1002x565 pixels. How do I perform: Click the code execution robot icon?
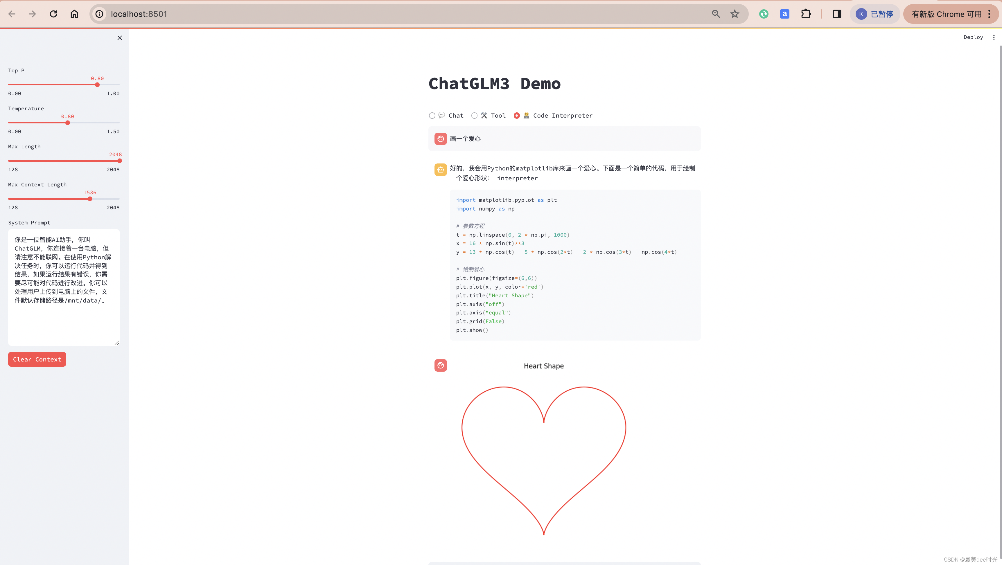point(440,365)
